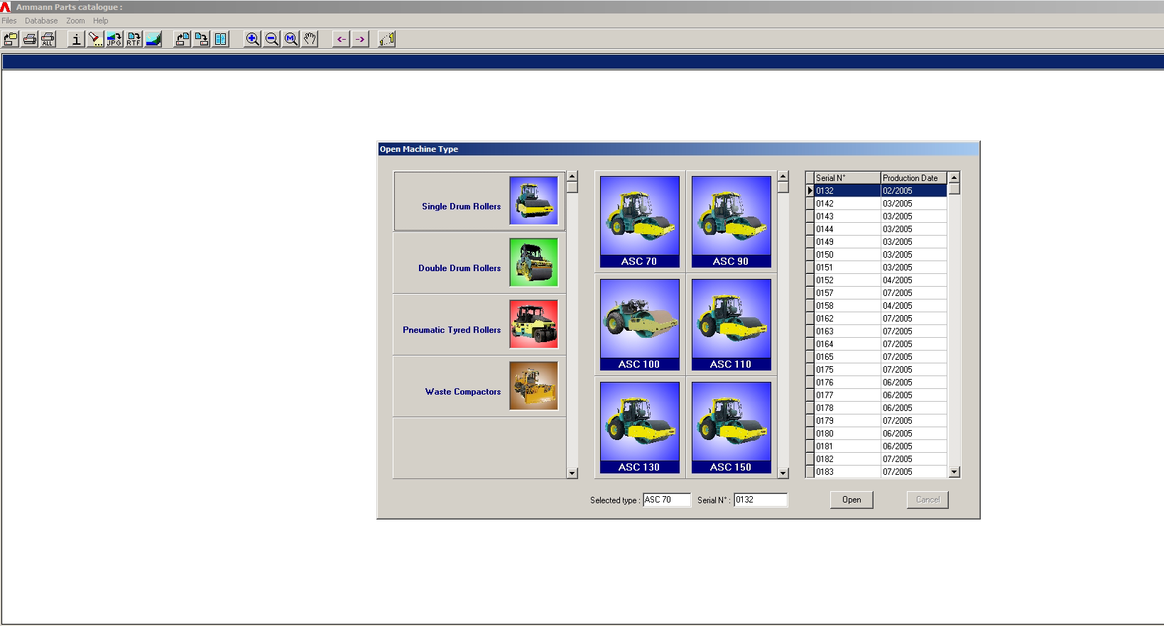This screenshot has height=626, width=1164.
Task: Select serial number row 0132
Action: click(881, 191)
